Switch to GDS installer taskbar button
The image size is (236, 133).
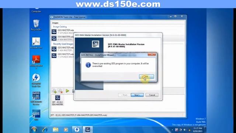[x=88, y=130]
